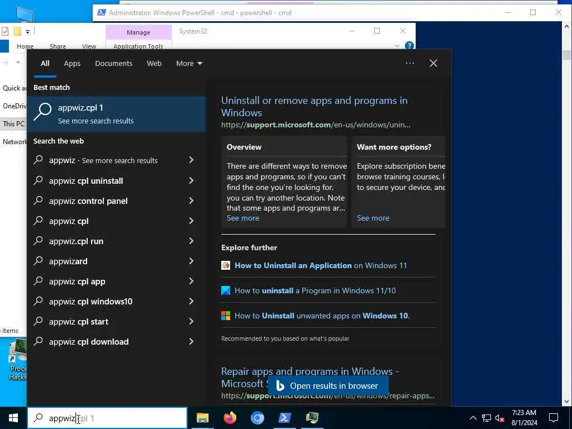The width and height of the screenshot is (572, 429).
Task: Open the blue circle browser taskbar icon
Action: click(257, 418)
